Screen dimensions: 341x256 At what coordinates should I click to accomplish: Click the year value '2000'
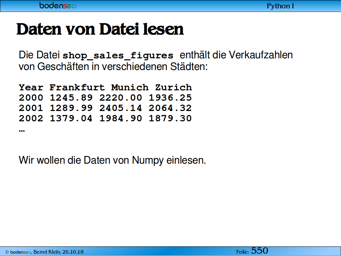pos(31,98)
